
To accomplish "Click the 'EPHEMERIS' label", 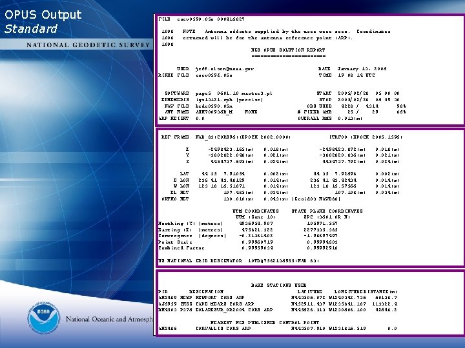I will click(x=175, y=100).
